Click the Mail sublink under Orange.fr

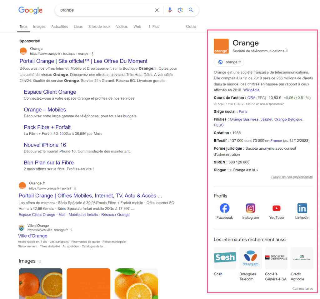[x=62, y=215]
